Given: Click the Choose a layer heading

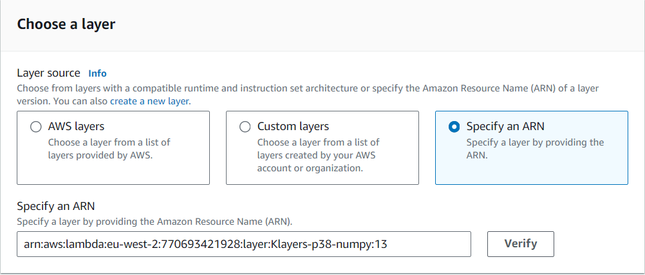Looking at the screenshot, I should 66,24.
